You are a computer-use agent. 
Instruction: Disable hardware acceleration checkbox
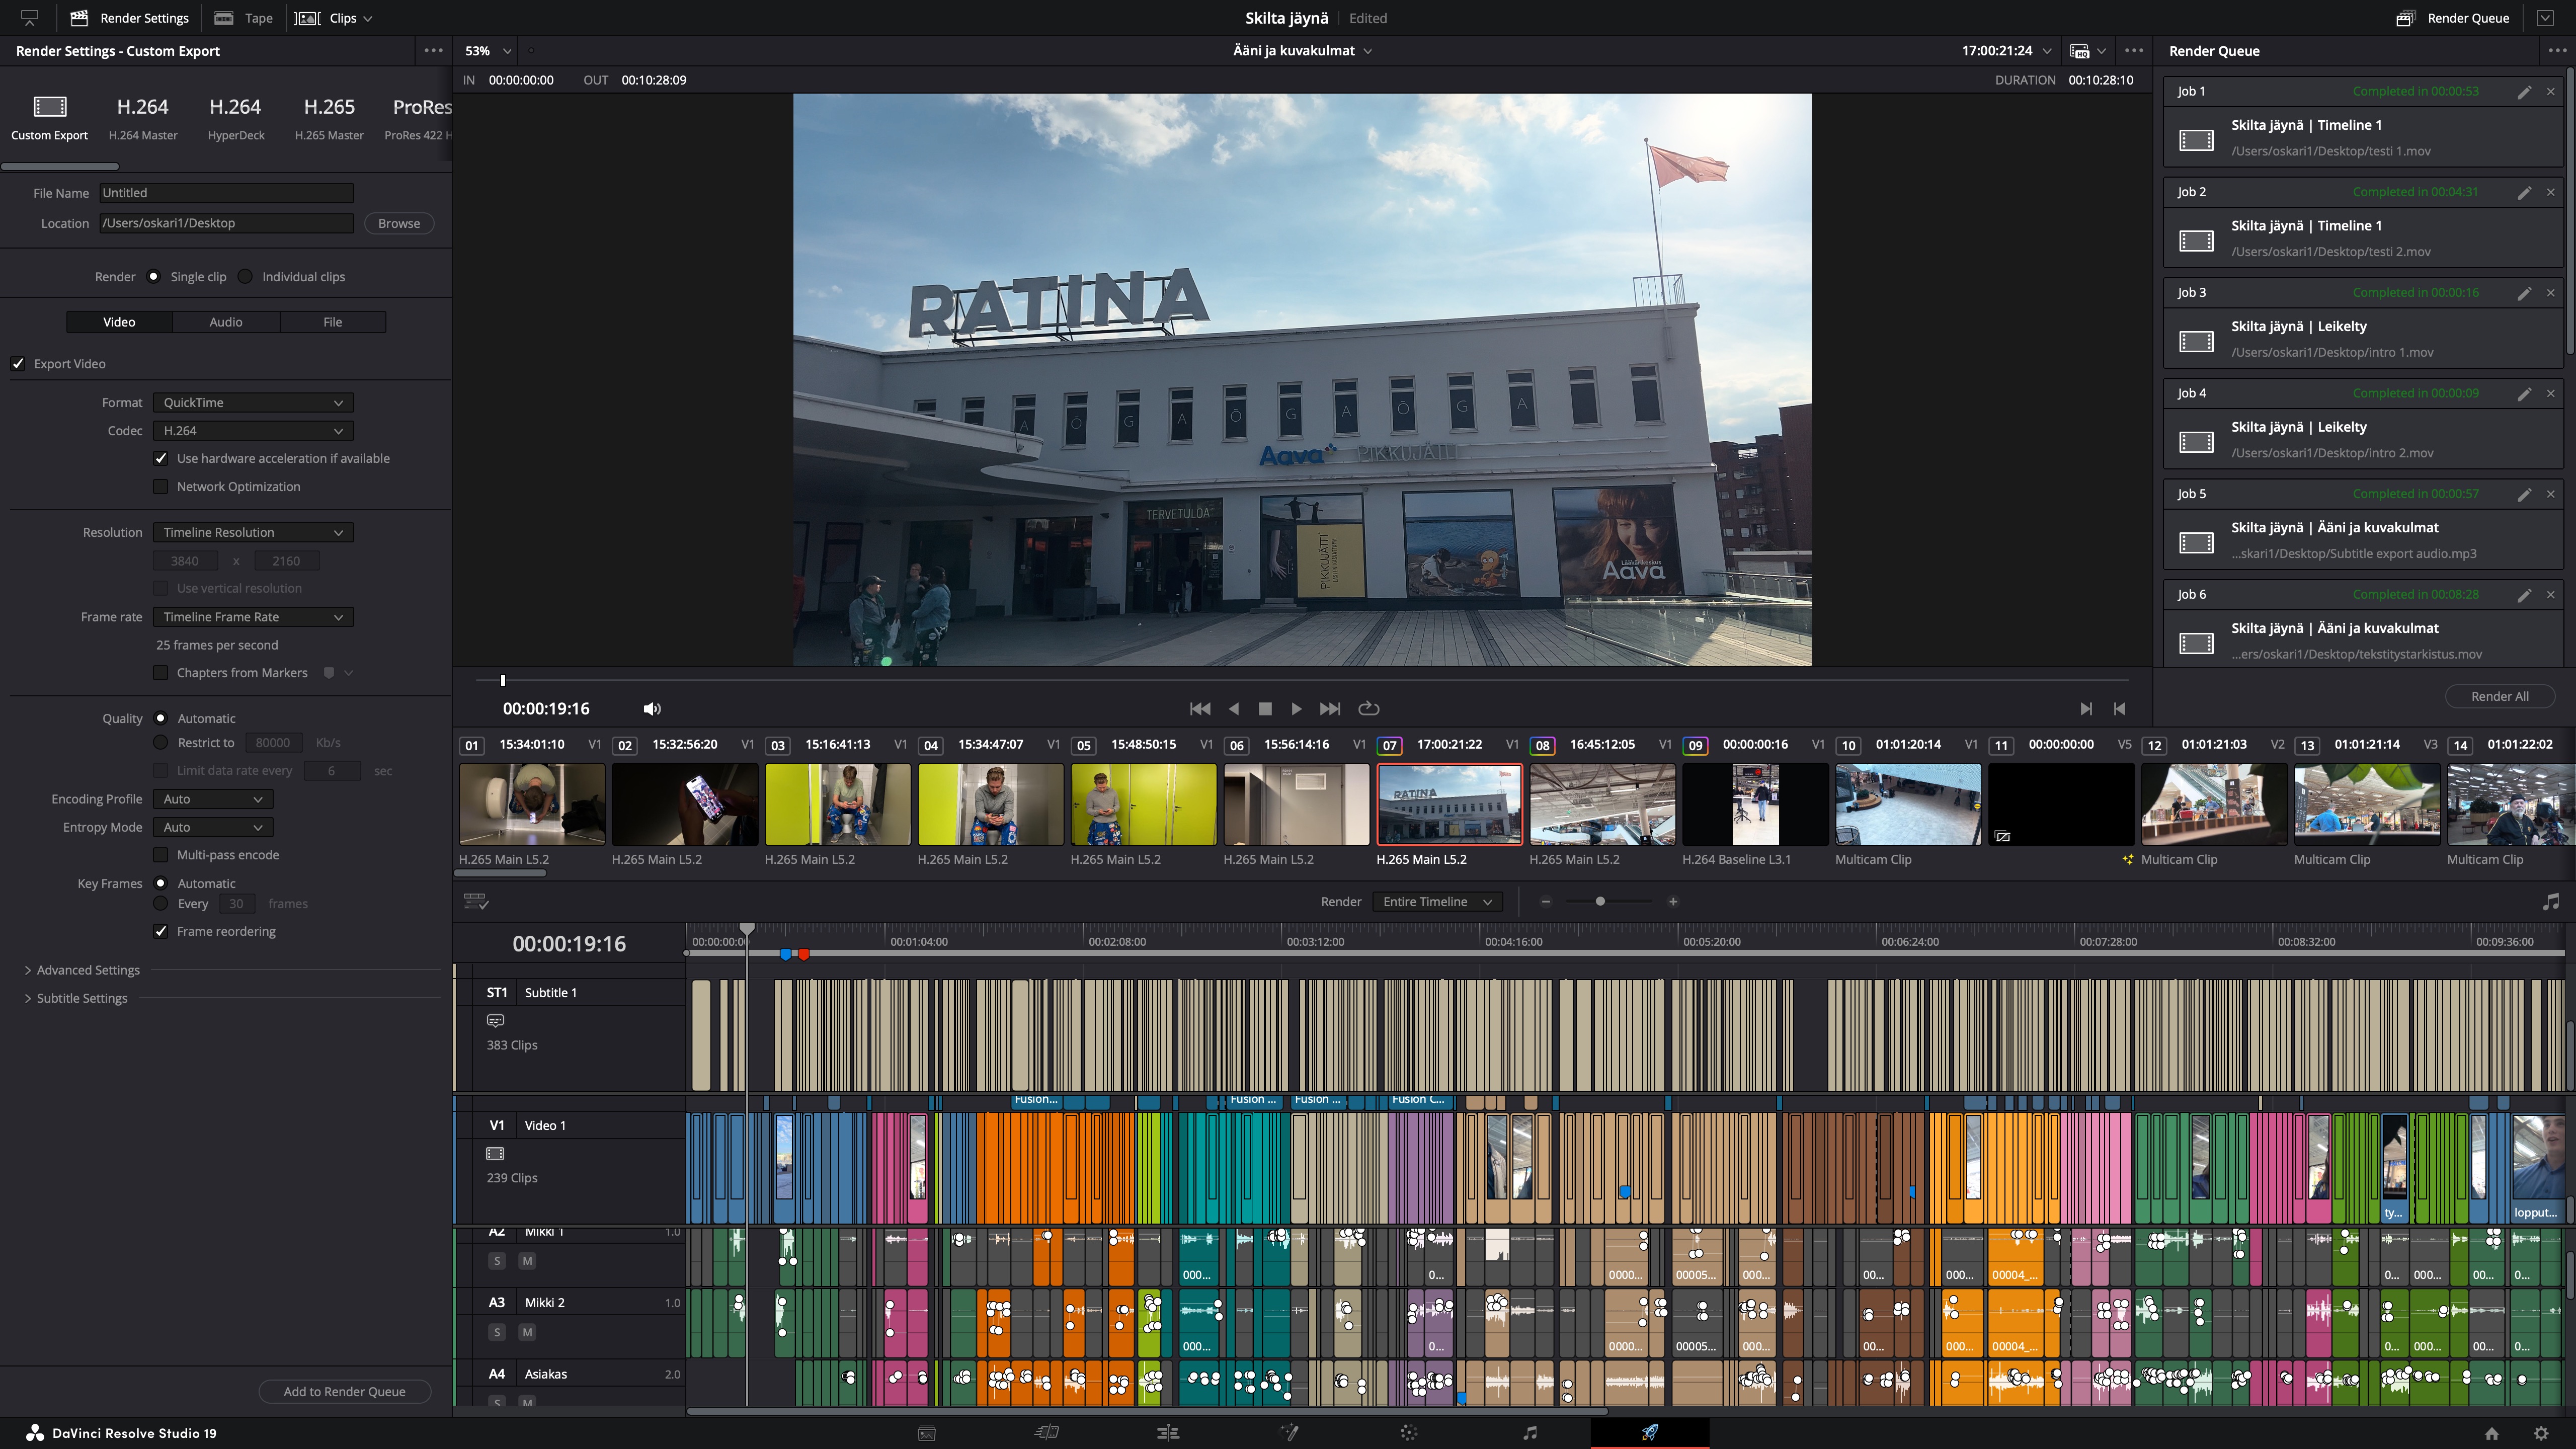click(160, 459)
